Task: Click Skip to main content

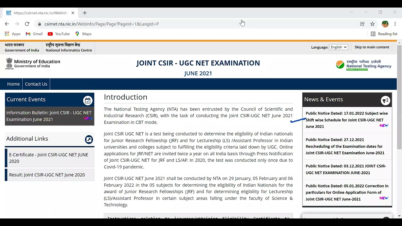Action: (372, 47)
